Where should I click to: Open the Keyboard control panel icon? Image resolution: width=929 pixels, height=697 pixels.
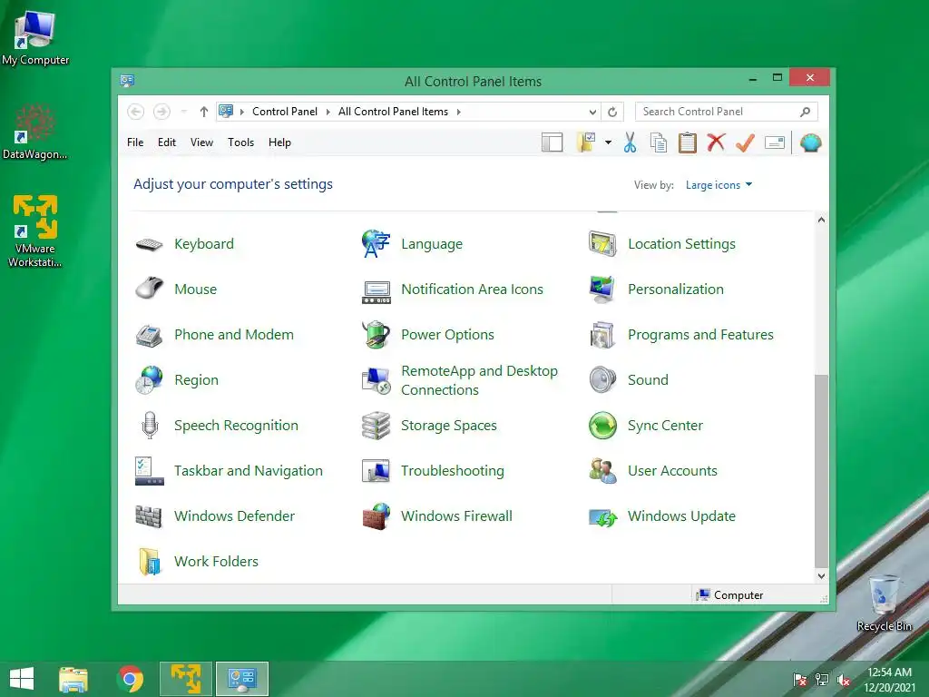(x=149, y=244)
